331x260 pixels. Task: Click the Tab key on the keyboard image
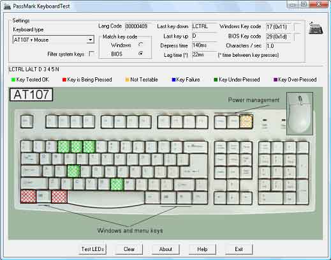pyautogui.click(x=30, y=159)
